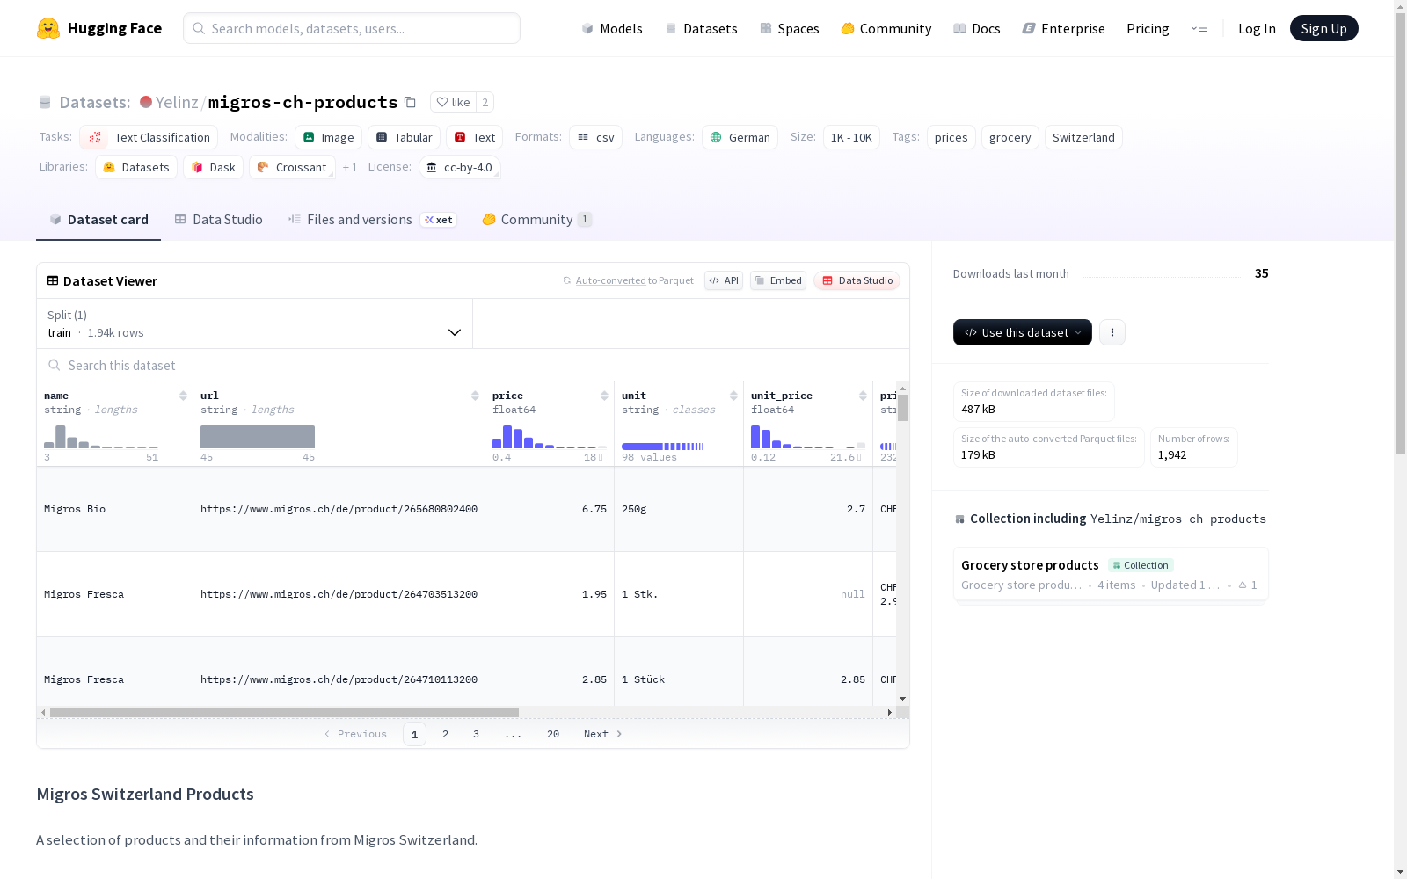Open Spaces in the top navigation

pyautogui.click(x=790, y=28)
